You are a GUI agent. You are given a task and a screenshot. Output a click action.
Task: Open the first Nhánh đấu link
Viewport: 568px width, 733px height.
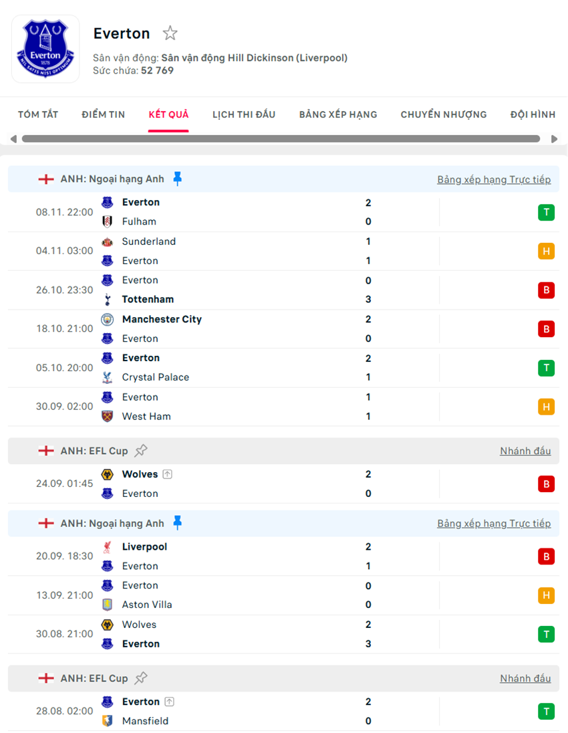[x=525, y=451]
